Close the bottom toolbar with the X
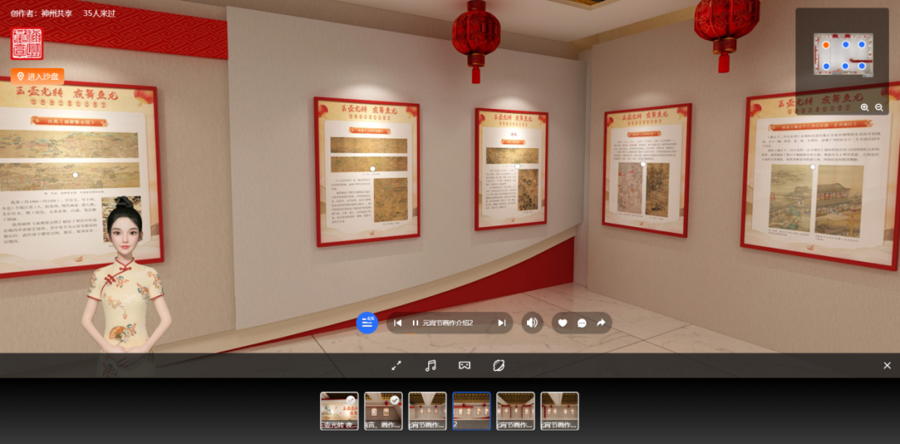The image size is (900, 444). 886,366
